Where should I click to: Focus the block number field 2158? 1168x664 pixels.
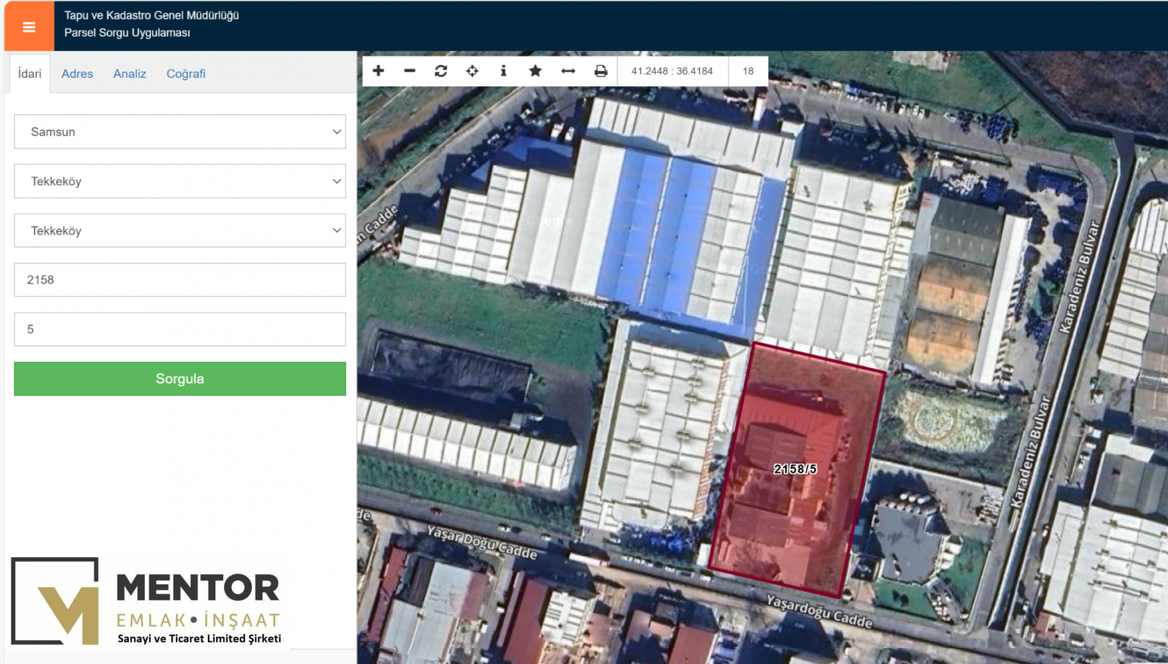[180, 280]
